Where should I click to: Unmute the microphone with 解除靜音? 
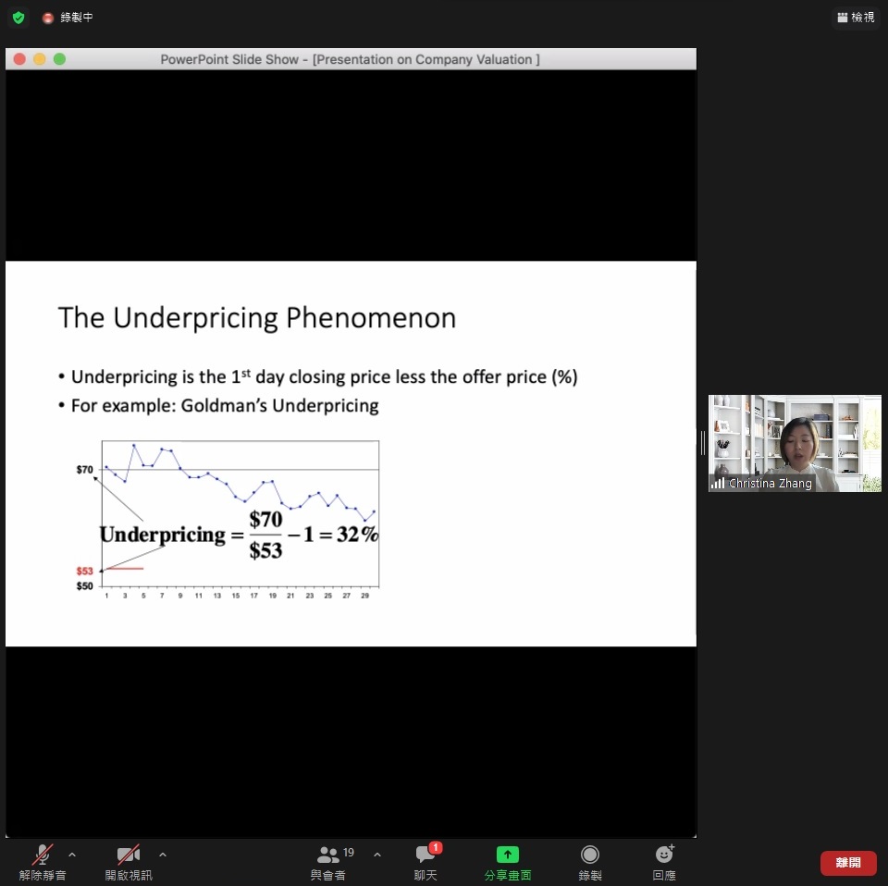click(43, 861)
